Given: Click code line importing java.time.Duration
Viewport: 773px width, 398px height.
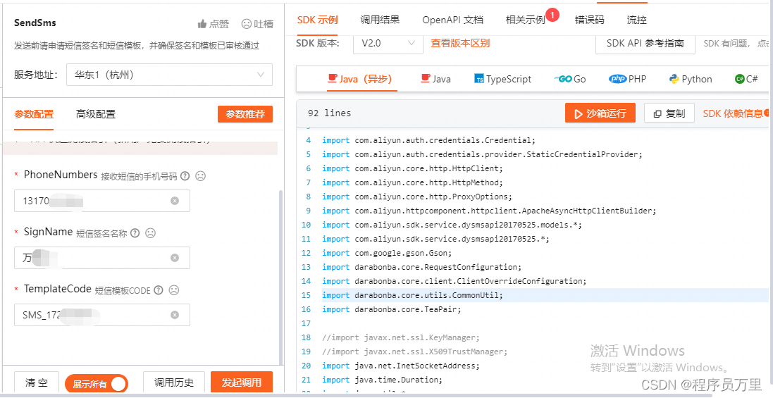Looking at the screenshot, I should (x=382, y=380).
